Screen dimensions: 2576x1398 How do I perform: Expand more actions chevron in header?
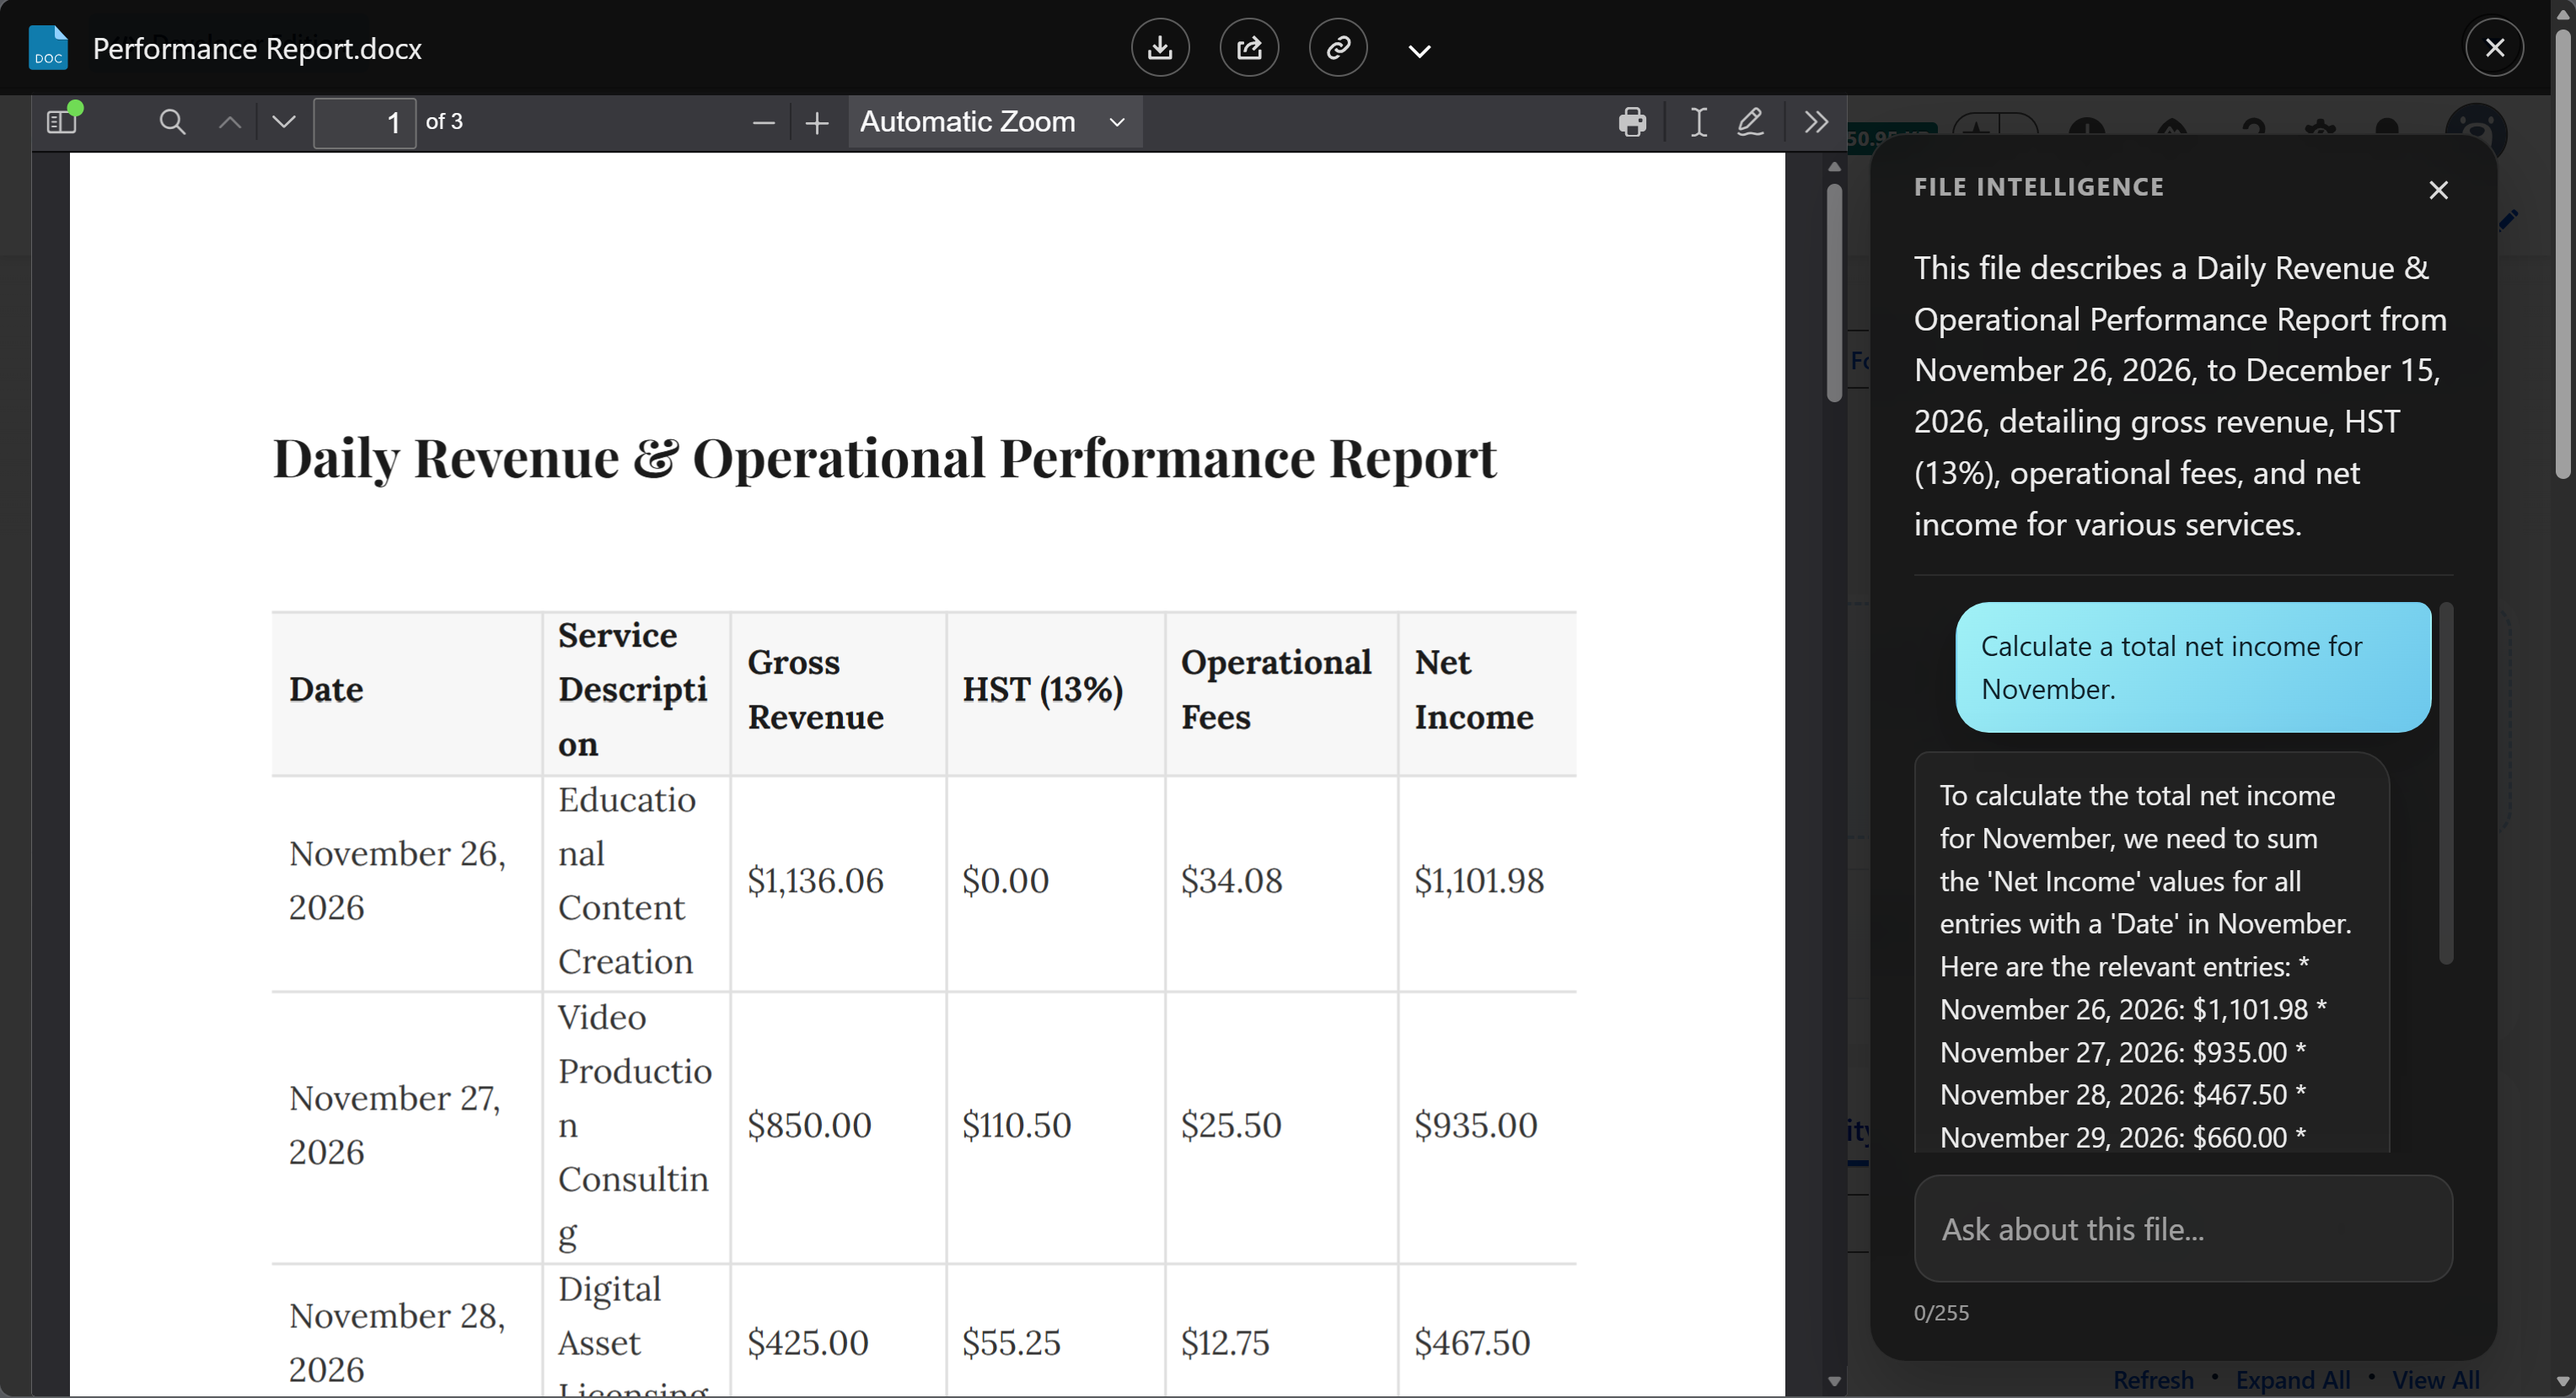tap(1419, 50)
